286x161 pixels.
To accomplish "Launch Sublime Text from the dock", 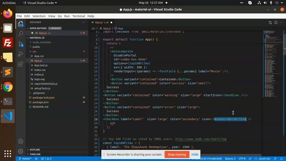I will click(x=8, y=72).
